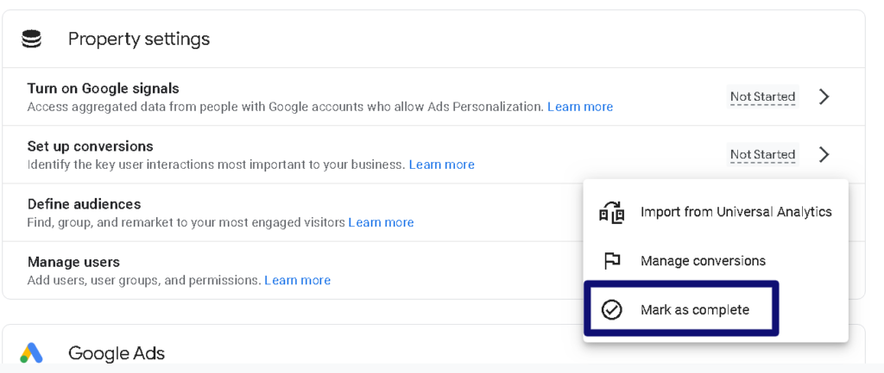The height and width of the screenshot is (373, 884).
Task: Click the Google Ads section heading
Action: coord(117,353)
